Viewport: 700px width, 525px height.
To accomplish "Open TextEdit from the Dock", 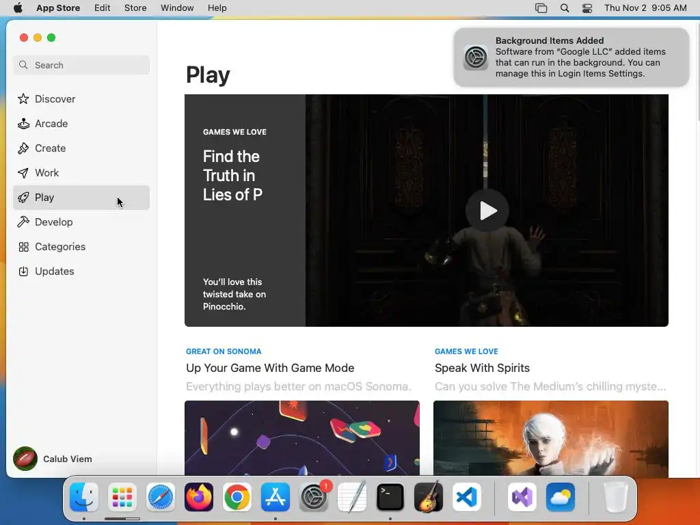I will 352,497.
